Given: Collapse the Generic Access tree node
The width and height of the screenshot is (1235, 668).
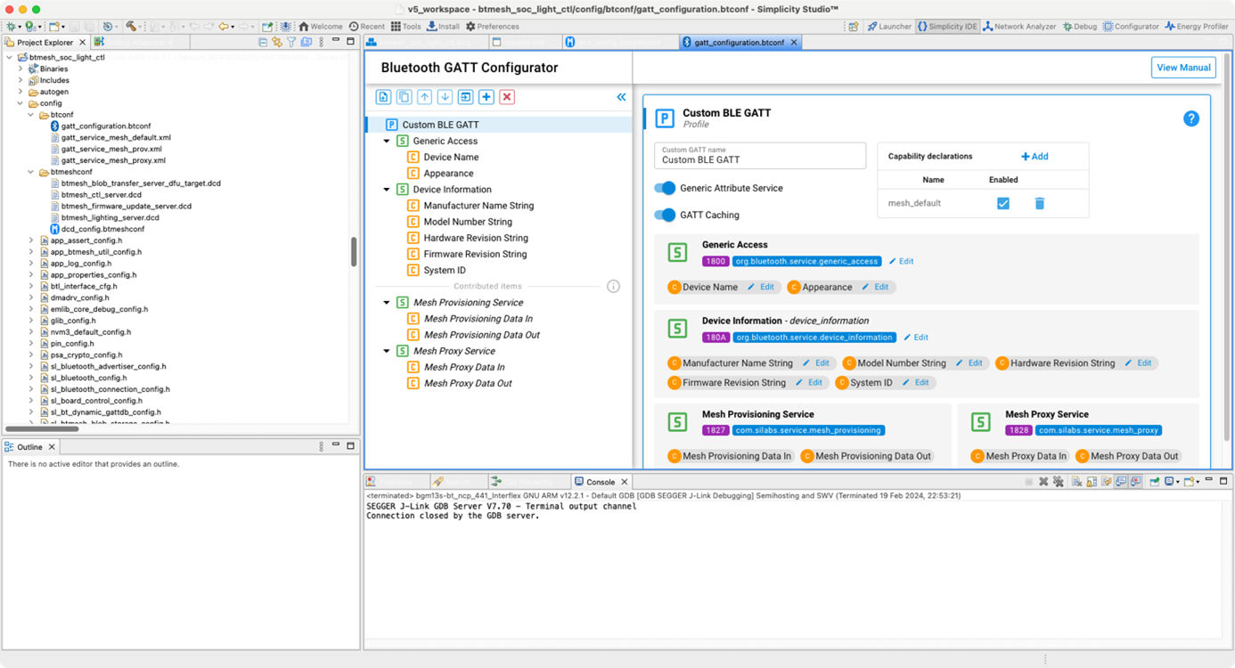Looking at the screenshot, I should coord(387,141).
